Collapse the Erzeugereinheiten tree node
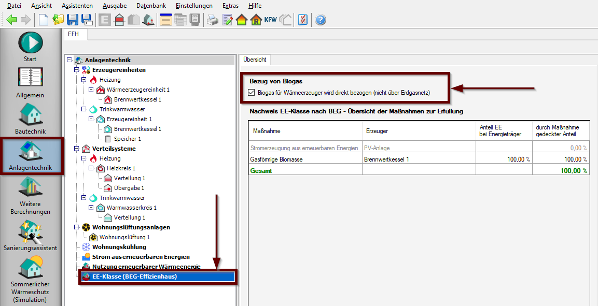The width and height of the screenshot is (598, 306). pos(77,70)
